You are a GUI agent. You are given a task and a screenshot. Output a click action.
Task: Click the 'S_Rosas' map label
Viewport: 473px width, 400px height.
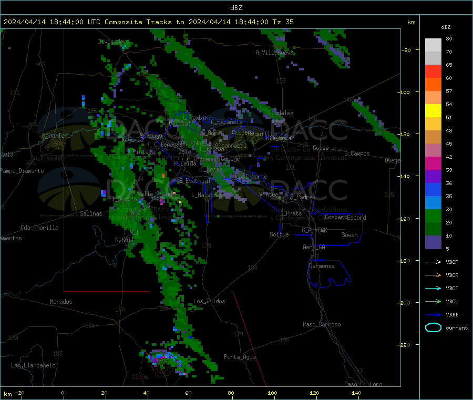(x=211, y=170)
